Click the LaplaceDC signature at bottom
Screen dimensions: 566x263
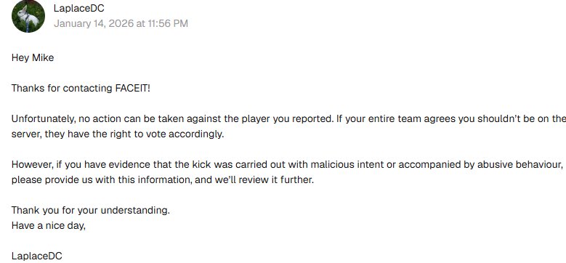point(37,256)
